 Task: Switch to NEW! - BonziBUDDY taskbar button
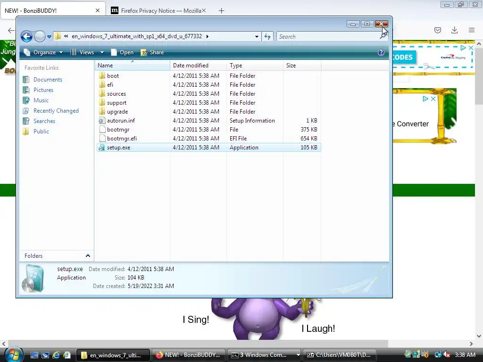click(x=188, y=355)
